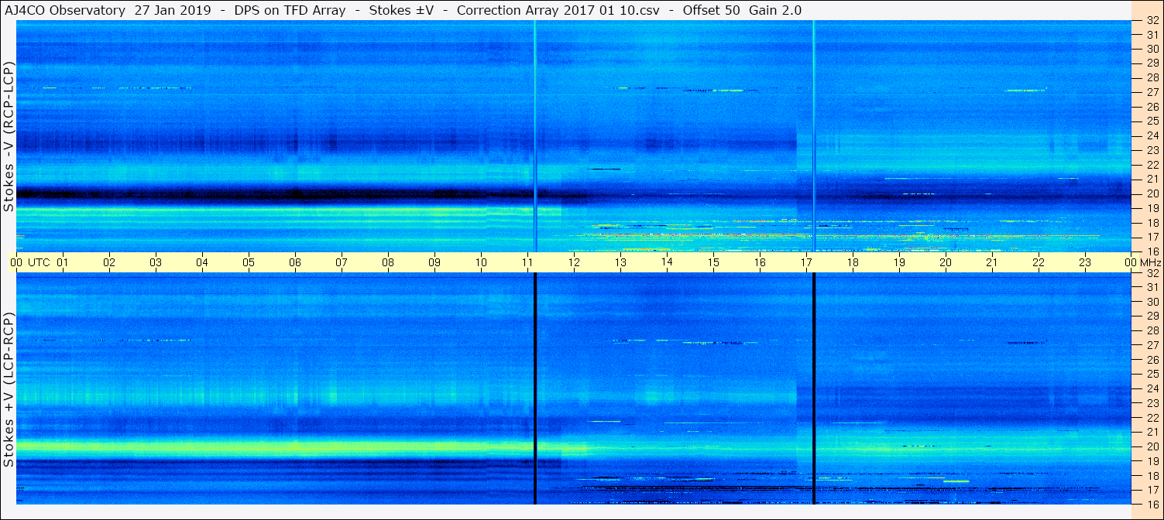Click the "Gain 2.0" value in the header

(x=774, y=10)
